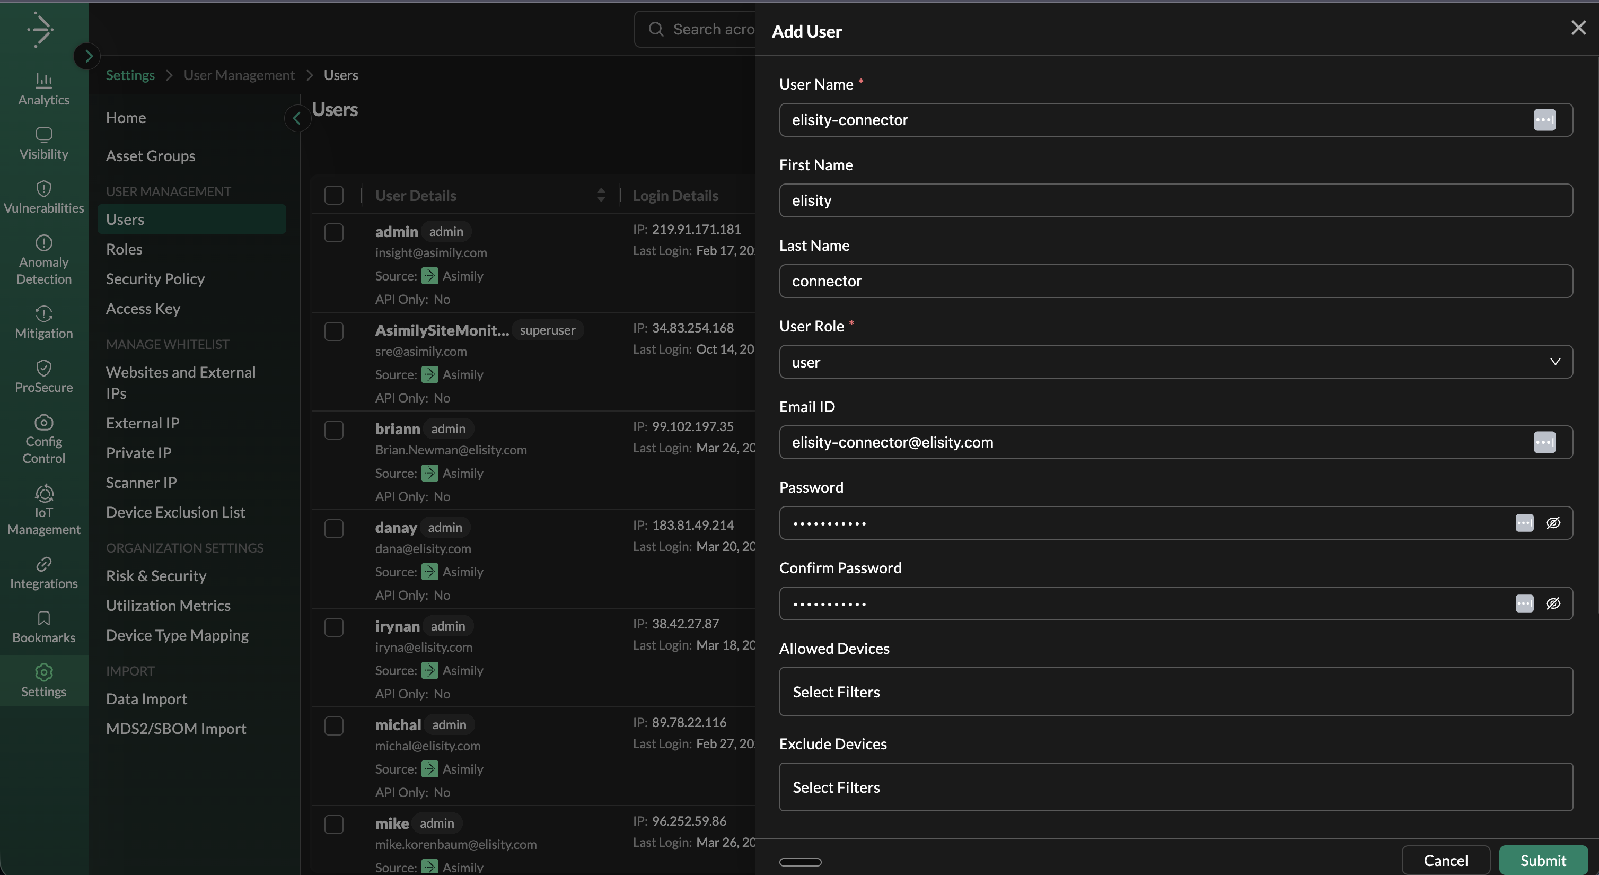
Task: Click the User Name input field
Action: click(1176, 120)
